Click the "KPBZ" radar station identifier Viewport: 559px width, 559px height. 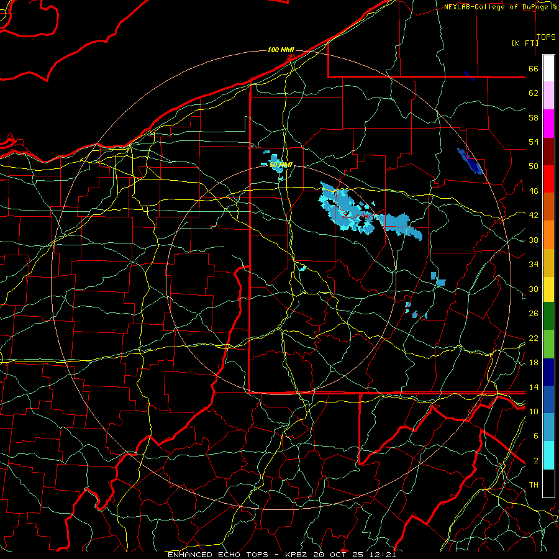click(x=298, y=555)
